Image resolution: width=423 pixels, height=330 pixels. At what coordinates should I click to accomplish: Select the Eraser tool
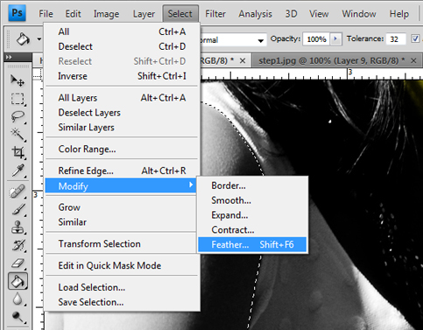point(18,263)
